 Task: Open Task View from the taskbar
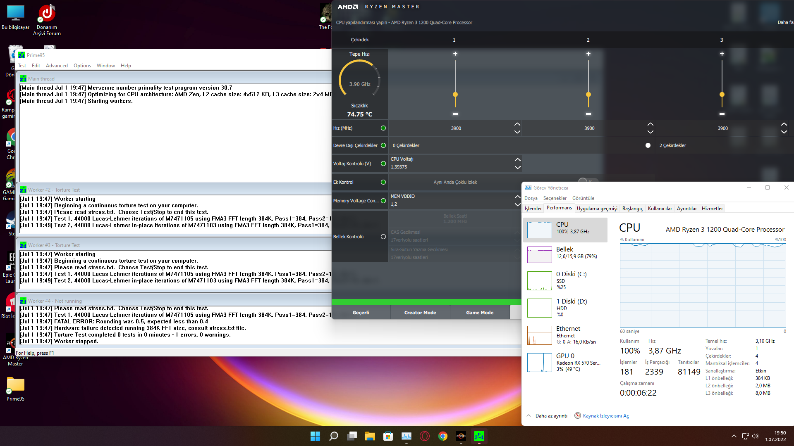[x=352, y=436]
